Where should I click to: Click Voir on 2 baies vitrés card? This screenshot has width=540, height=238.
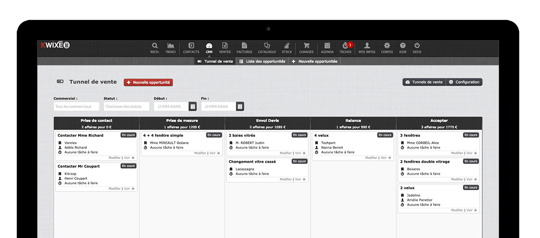(x=298, y=153)
